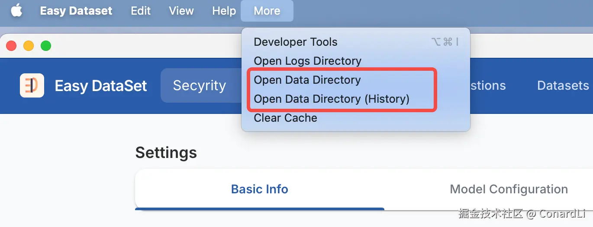Minimize window using the yellow button
The width and height of the screenshot is (593, 227).
pos(29,46)
